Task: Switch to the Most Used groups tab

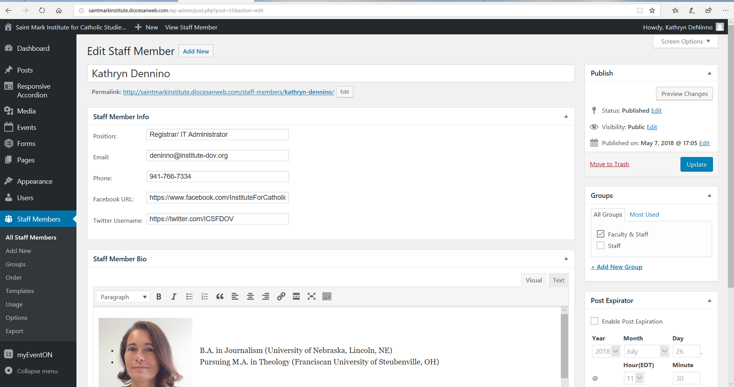Action: [644, 214]
